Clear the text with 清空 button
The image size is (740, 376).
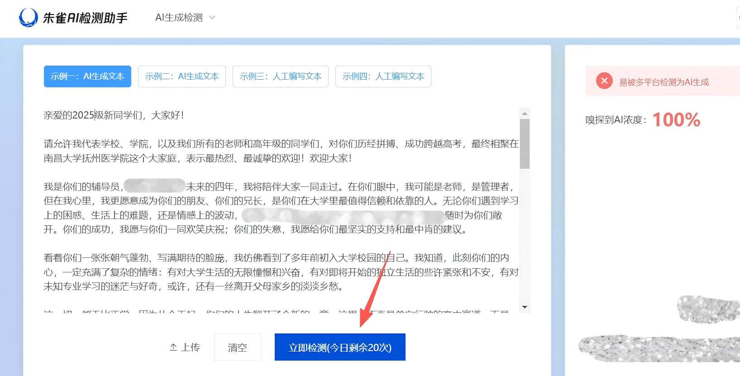[238, 347]
